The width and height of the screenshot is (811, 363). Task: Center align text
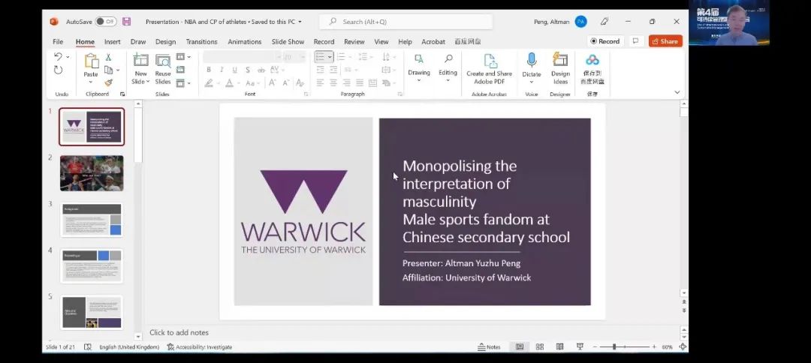coord(333,82)
